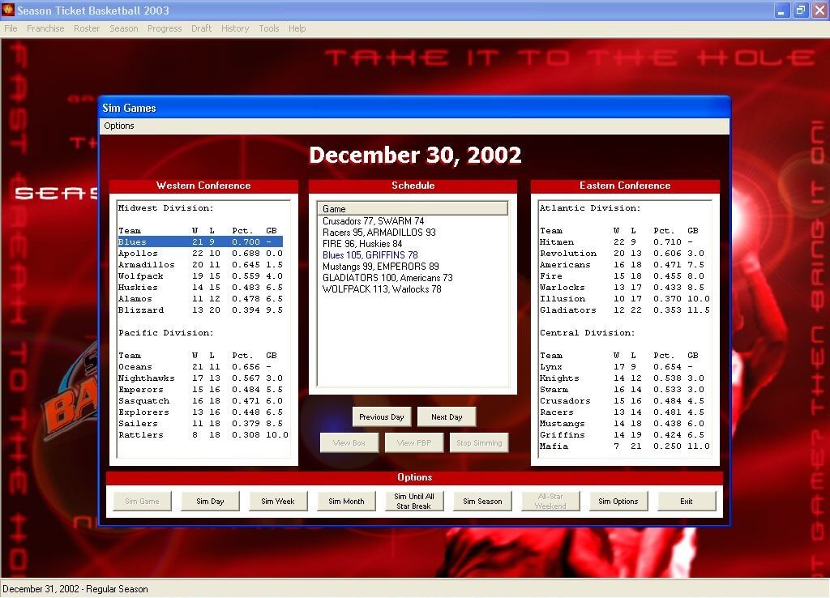Select the Explorers standings row
Screen dimensions: 830x598
click(x=200, y=412)
